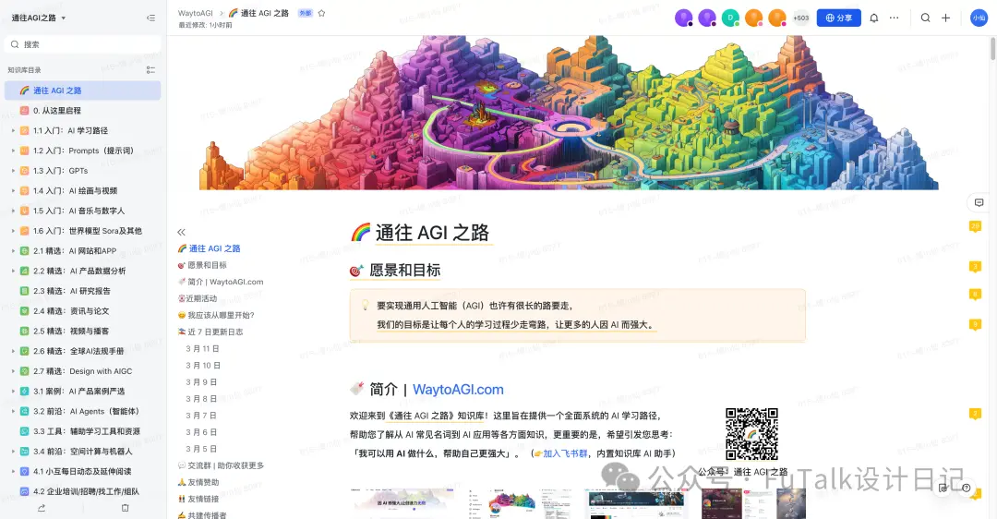Click the purple icon of 4.2 企业培训 page

(x=24, y=491)
